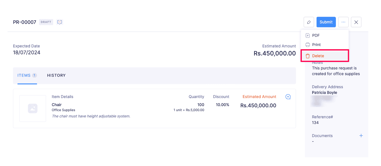Click the three-dots more options button
The image size is (381, 166).
(343, 22)
